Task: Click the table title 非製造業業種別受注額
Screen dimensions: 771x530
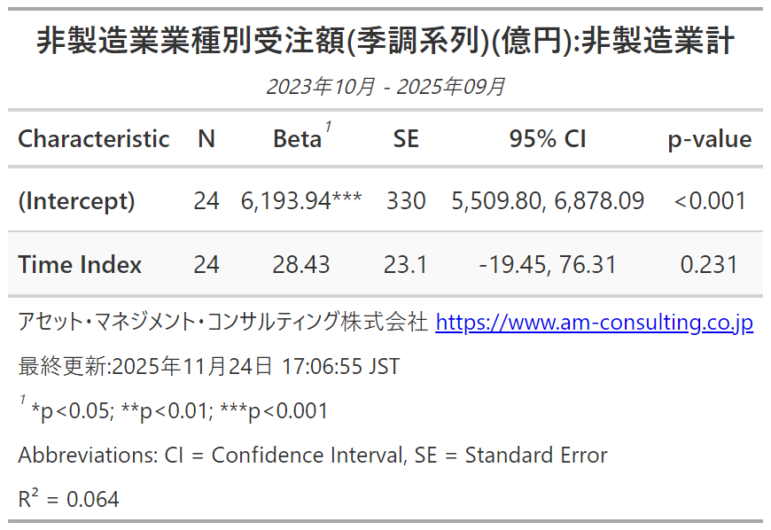Action: 385,42
